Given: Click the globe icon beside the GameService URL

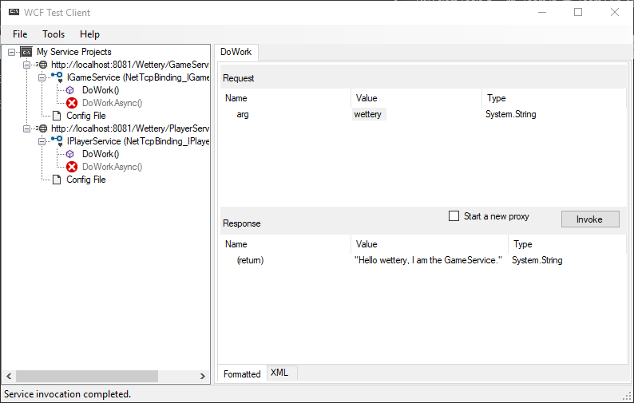Looking at the screenshot, I should pyautogui.click(x=43, y=65).
